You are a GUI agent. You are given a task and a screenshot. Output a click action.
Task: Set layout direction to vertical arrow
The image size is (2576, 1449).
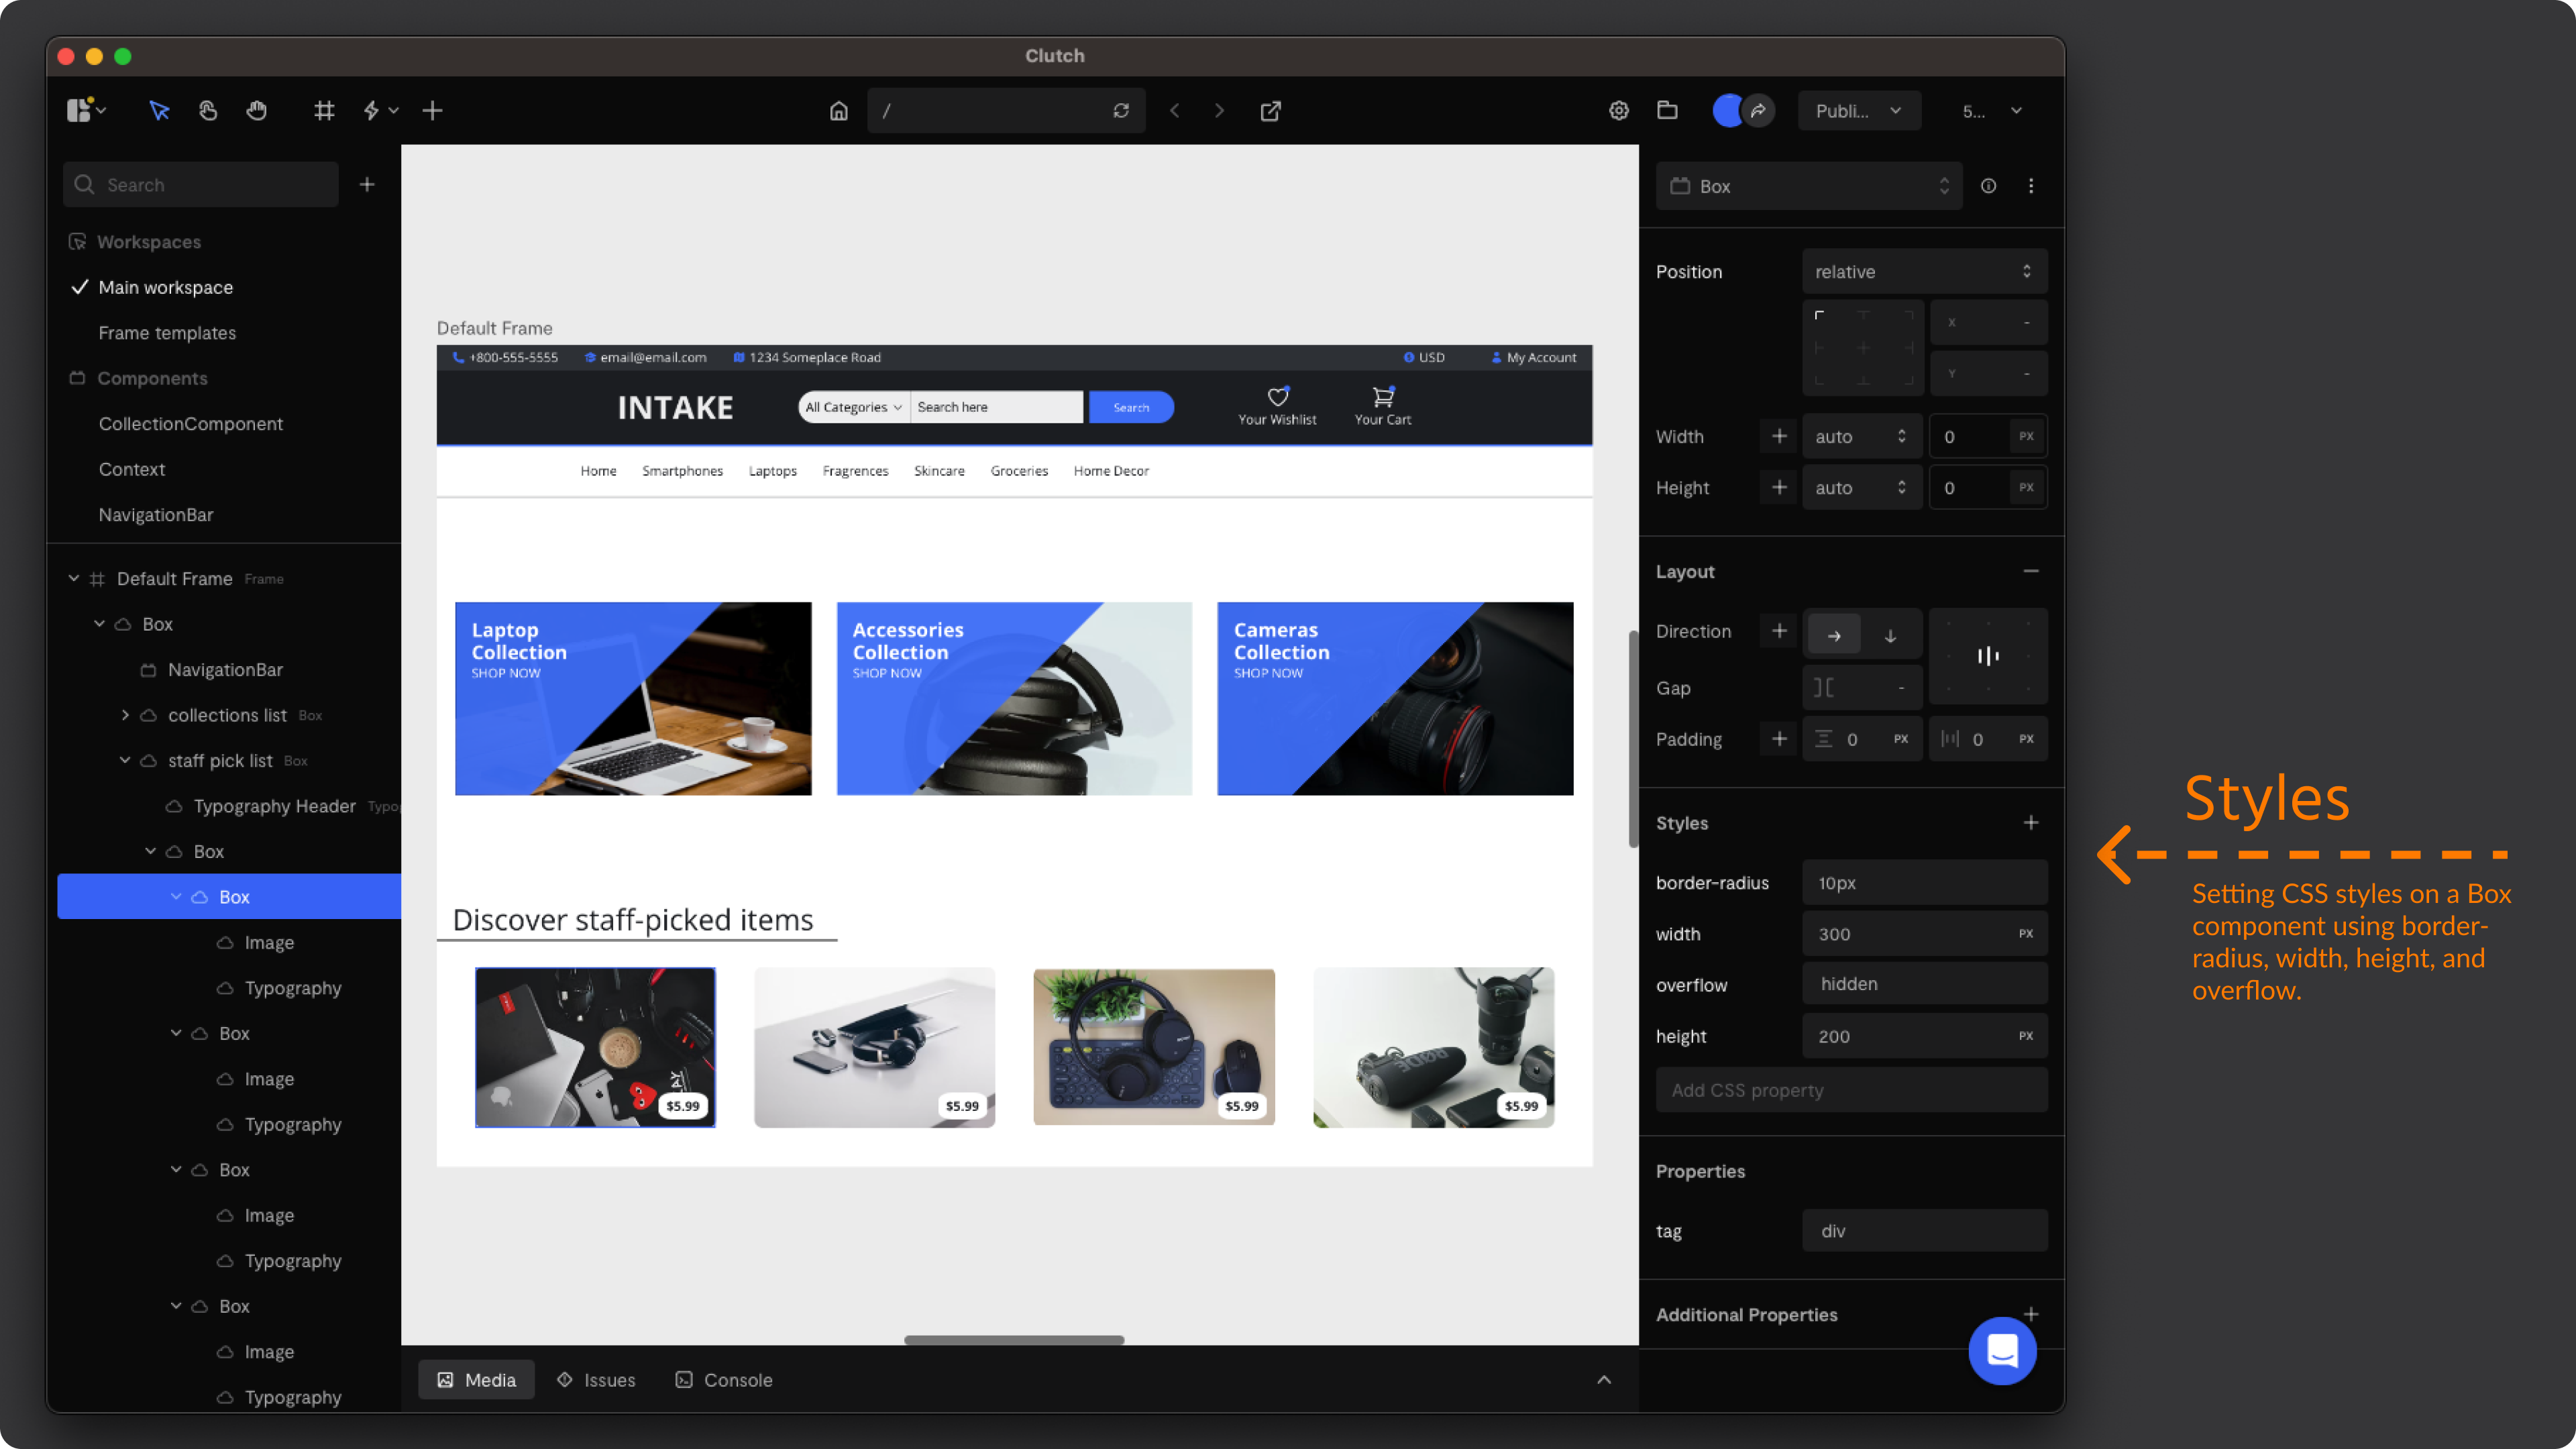[x=1890, y=635]
